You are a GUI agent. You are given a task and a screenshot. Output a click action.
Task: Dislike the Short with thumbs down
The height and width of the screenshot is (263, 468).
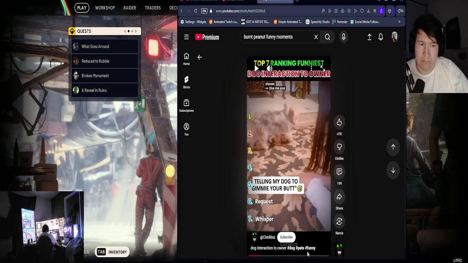(339, 147)
